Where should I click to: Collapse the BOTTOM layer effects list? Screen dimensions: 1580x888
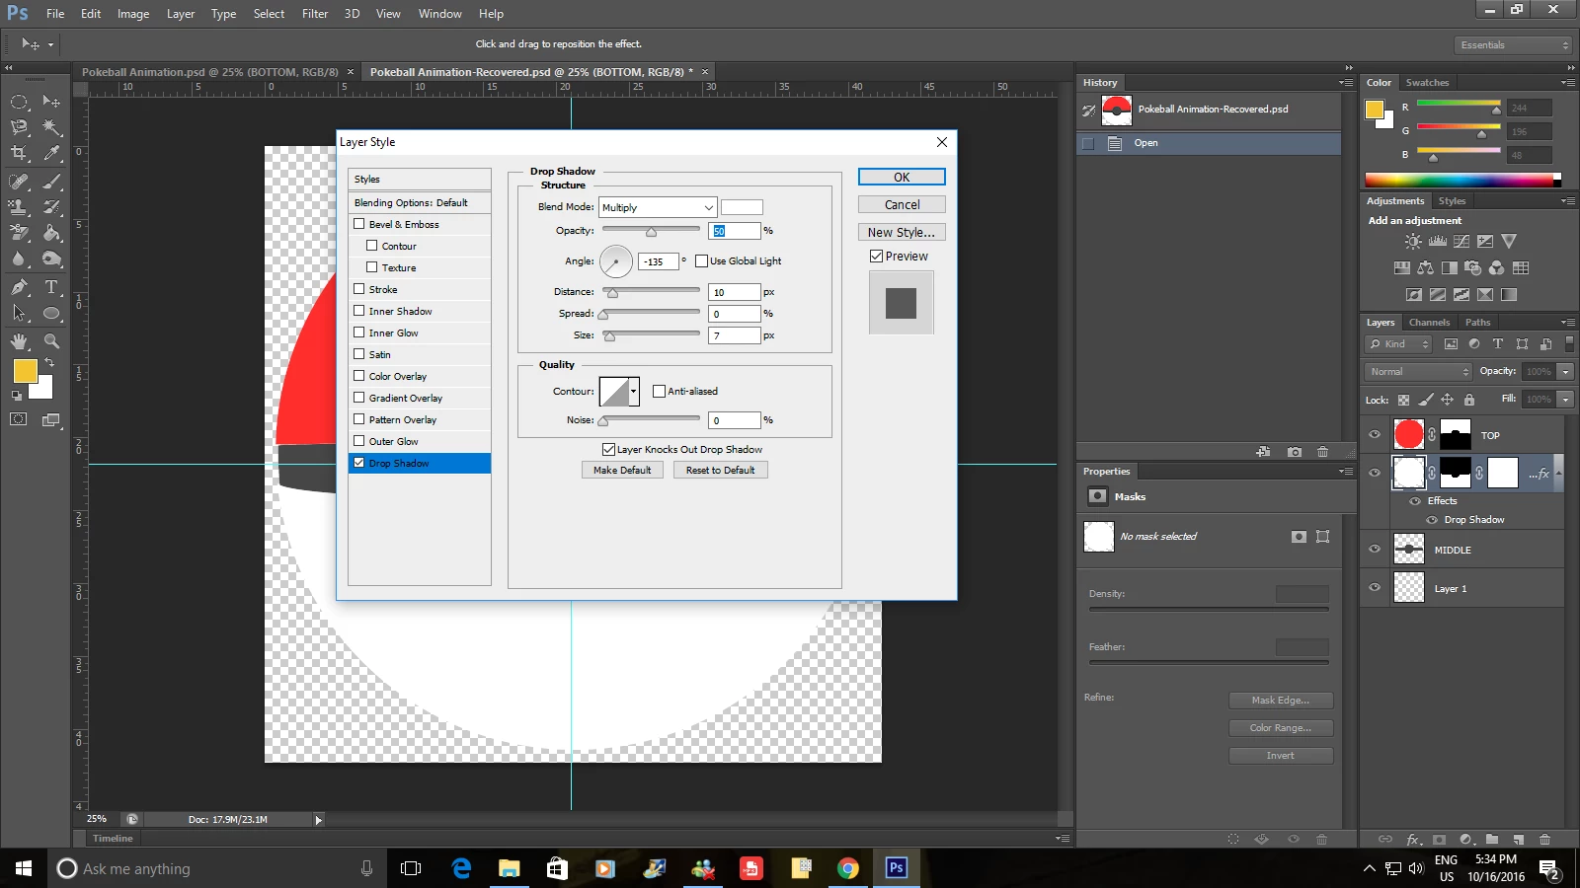(1559, 473)
